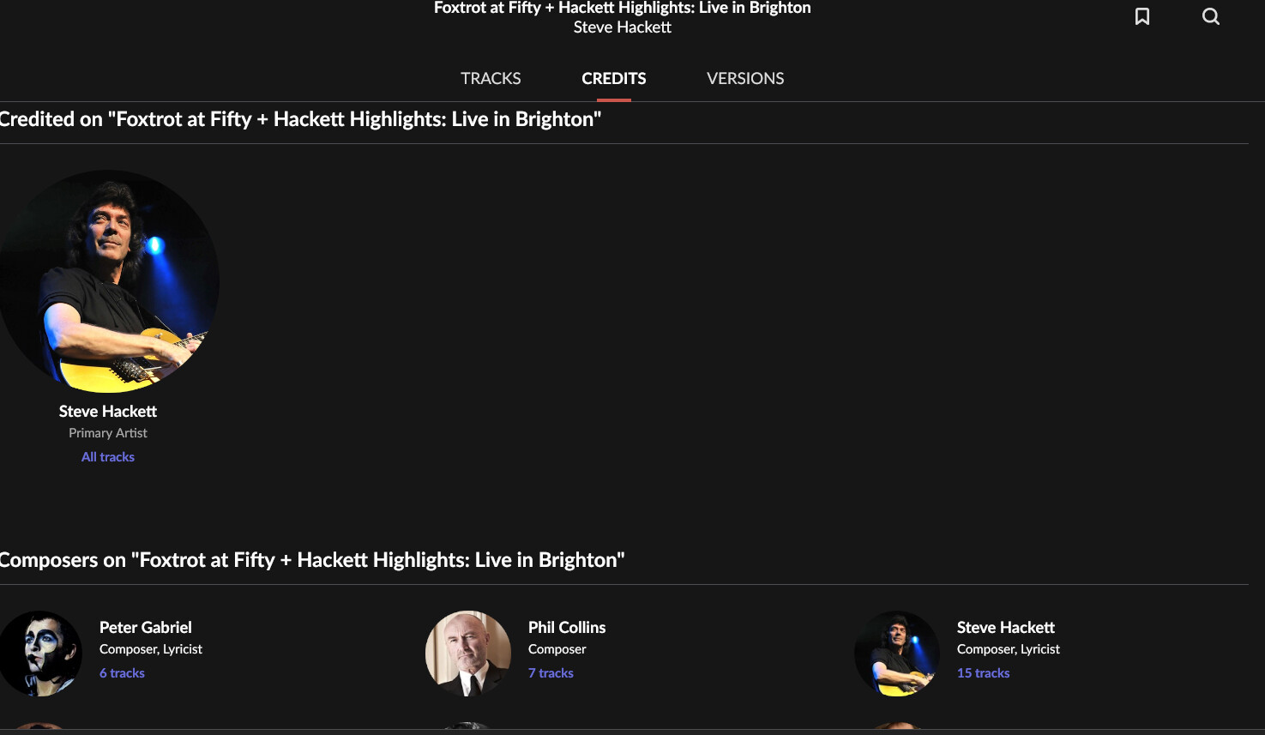The height and width of the screenshot is (735, 1265).
Task: Bookmark this album with the bookmark icon
Action: coord(1142,16)
